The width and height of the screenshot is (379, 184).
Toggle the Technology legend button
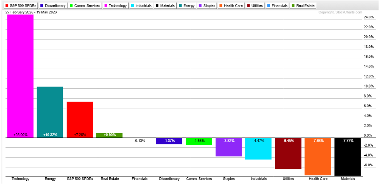[x=115, y=5]
